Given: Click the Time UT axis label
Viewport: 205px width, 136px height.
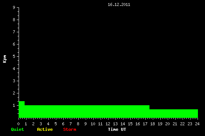Looking at the screenshot, I should pos(117,129).
